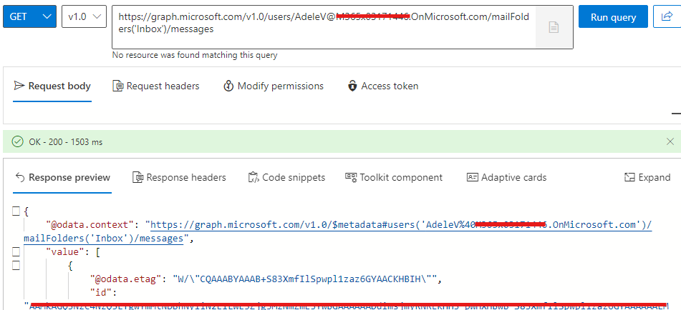Click the Expand response button
This screenshot has width=681, height=310.
647,178
